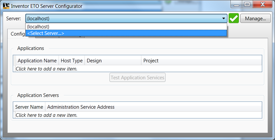
Task: Collapse the Server dropdown arrow
Action: point(224,18)
